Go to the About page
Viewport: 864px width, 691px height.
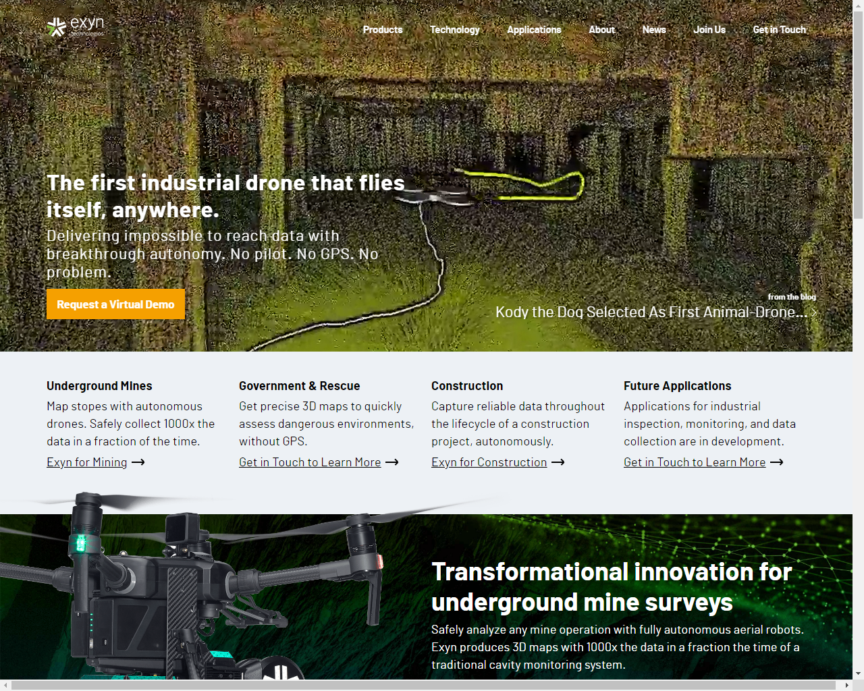coord(601,30)
